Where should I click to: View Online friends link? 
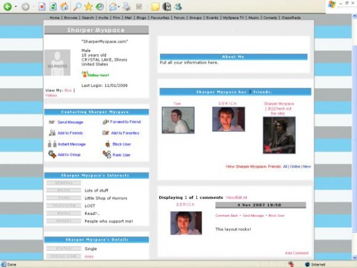[x=295, y=166]
